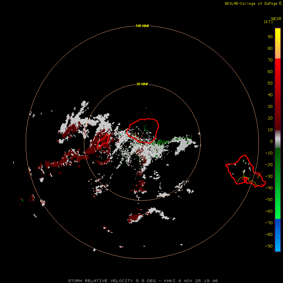
Task: Click the -40 value on the velocity scale
Action: point(269,188)
